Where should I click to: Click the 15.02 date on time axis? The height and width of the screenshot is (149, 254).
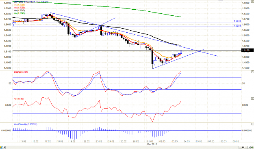pyautogui.click(x=23, y=141)
